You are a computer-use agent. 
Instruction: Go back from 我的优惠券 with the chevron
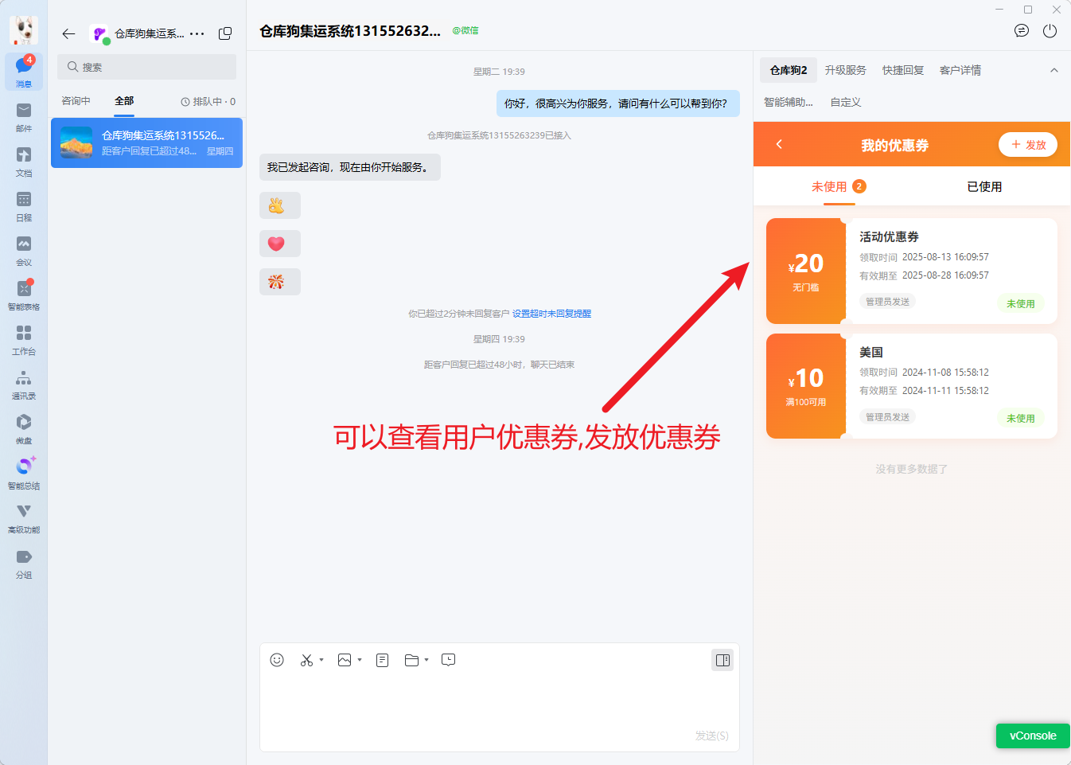tap(779, 144)
